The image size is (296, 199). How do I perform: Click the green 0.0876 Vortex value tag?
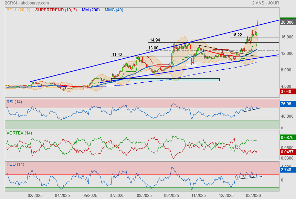(287, 137)
